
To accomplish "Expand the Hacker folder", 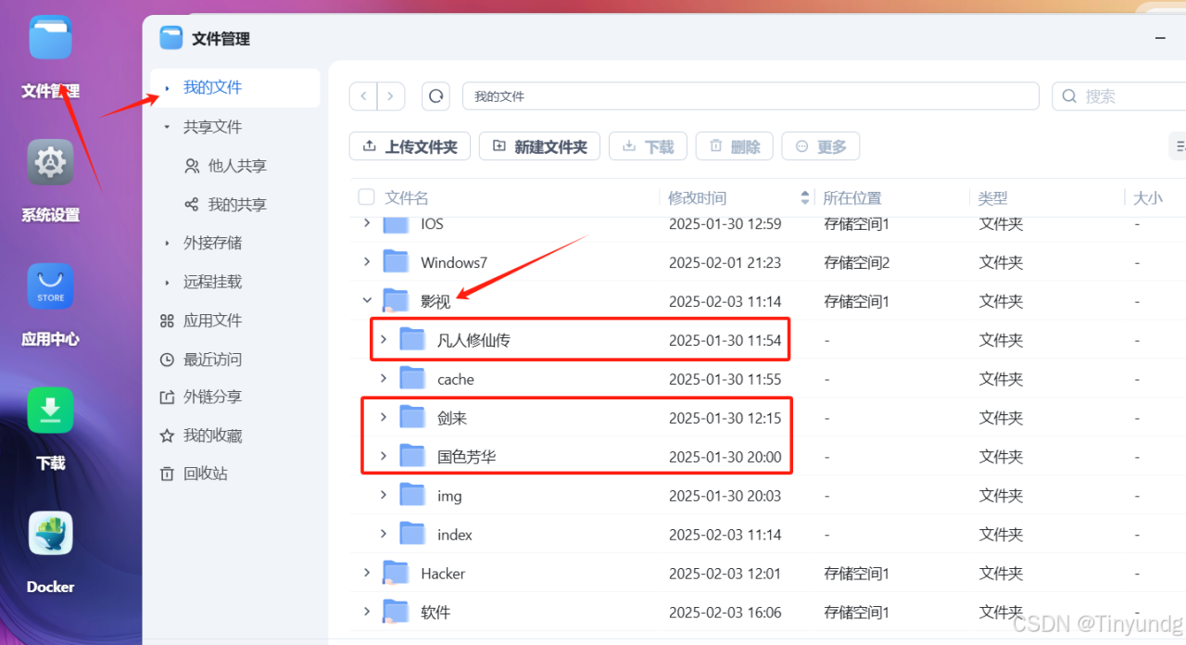I will click(367, 573).
